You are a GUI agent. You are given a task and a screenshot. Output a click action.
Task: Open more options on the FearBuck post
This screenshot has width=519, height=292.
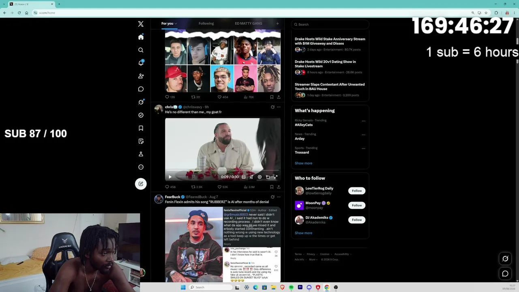click(279, 197)
